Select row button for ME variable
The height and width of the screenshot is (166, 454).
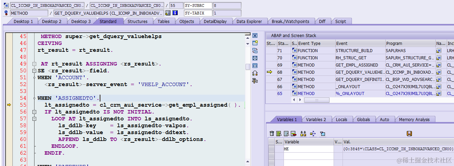(272, 149)
